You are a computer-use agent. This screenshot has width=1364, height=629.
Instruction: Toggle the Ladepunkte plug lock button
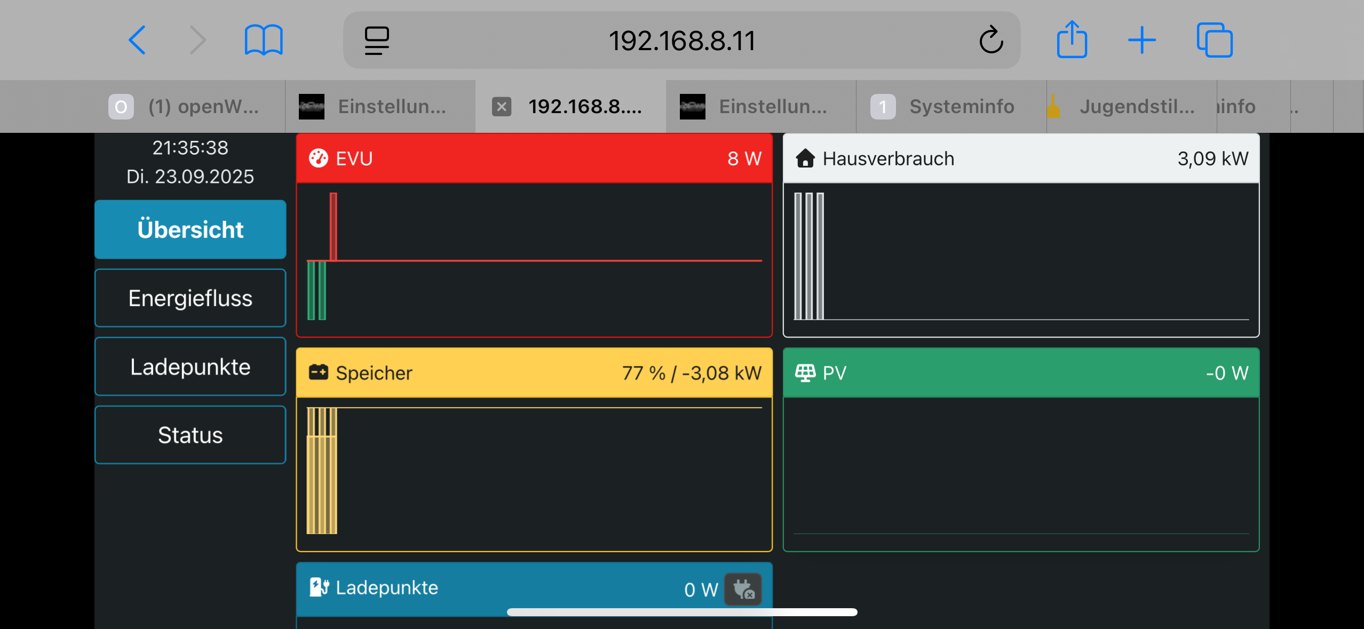[x=743, y=589]
